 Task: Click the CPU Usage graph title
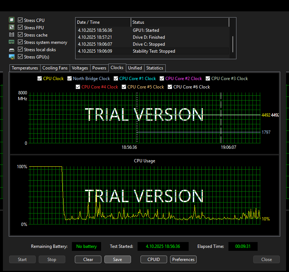click(x=144, y=161)
